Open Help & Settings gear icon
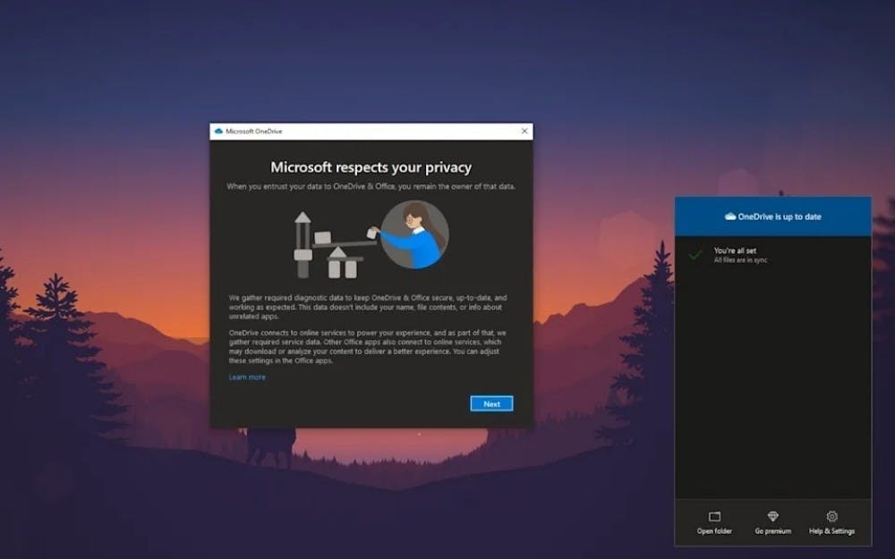895x559 pixels. pos(831,517)
